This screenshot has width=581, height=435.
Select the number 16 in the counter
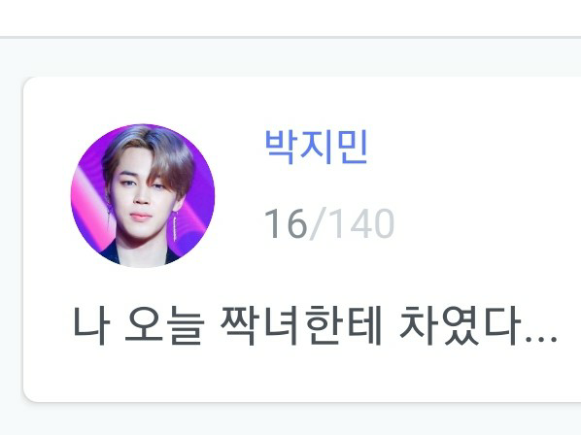[x=286, y=223]
